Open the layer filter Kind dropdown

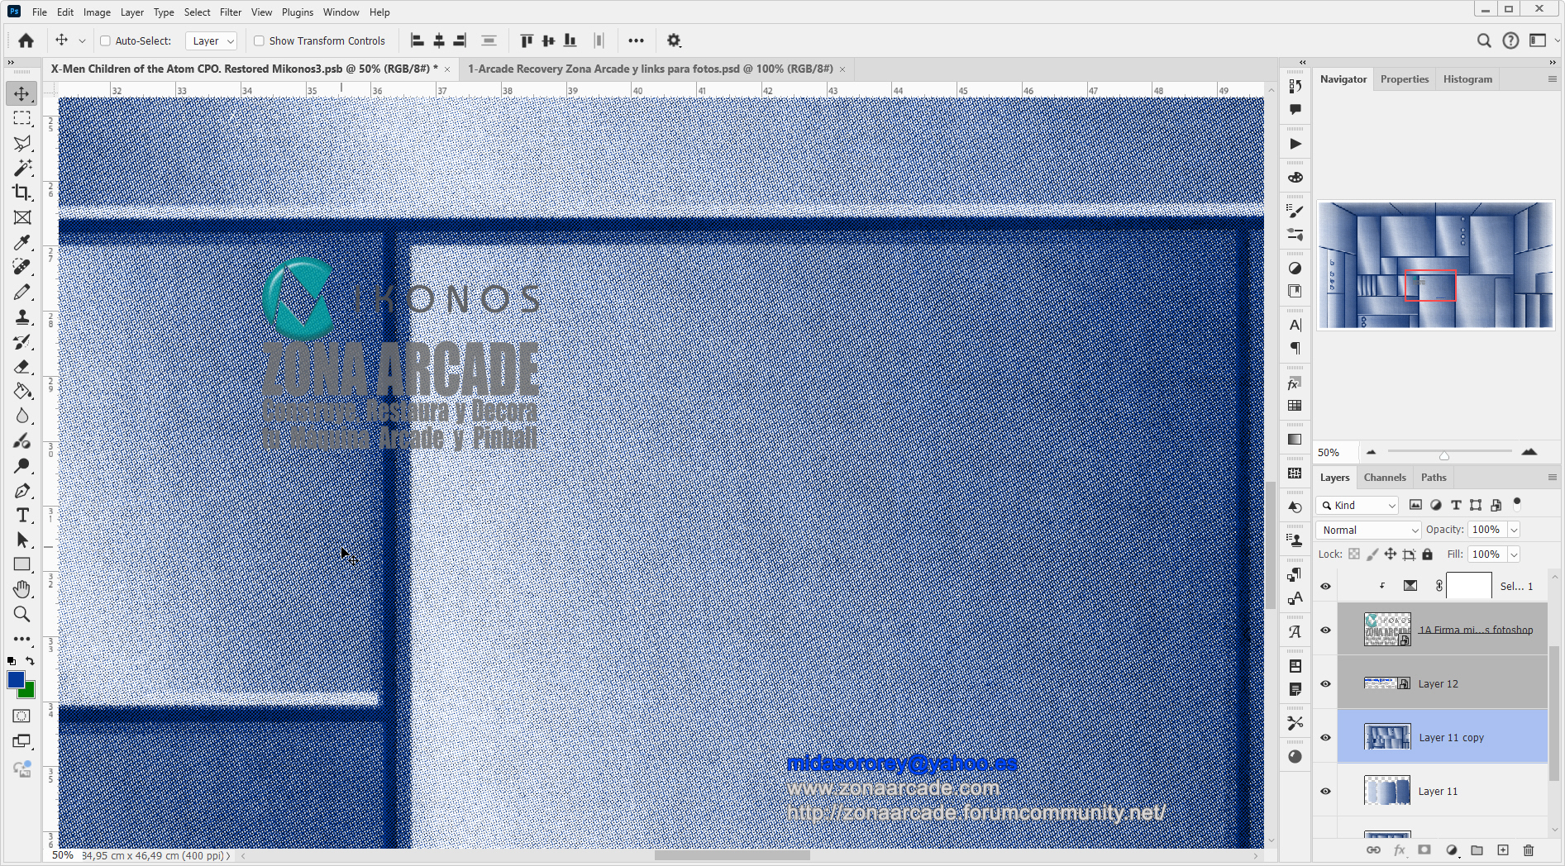pos(1357,505)
